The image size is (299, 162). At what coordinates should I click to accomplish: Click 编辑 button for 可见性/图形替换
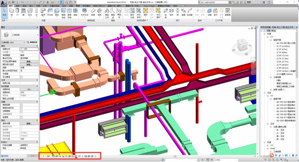pyautogui.click(x=29, y=61)
